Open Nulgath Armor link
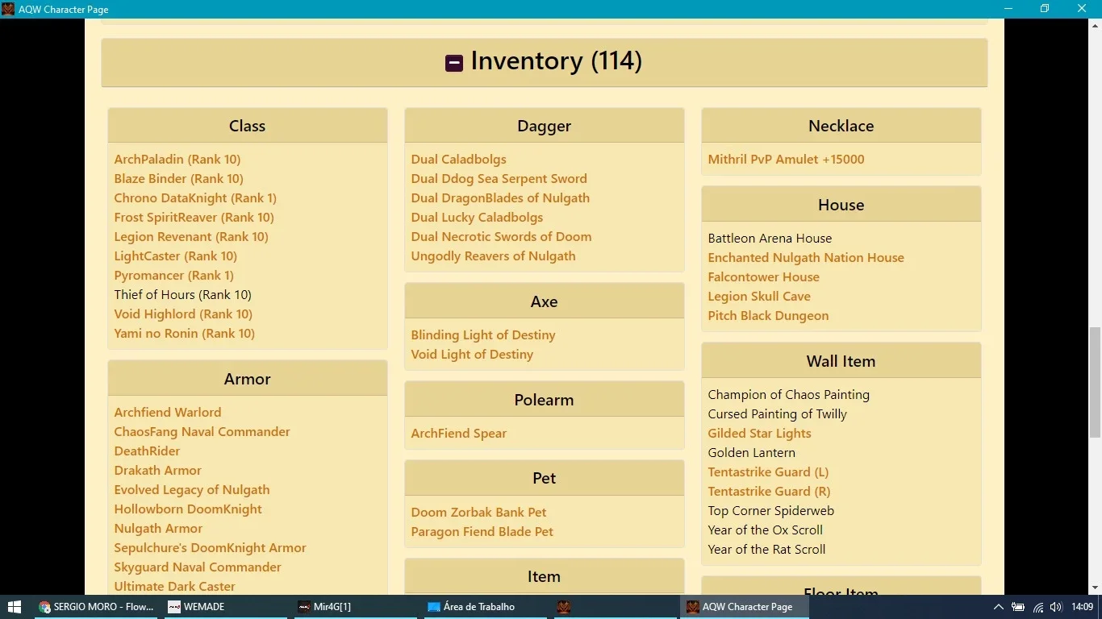Screen dimensions: 1102x619 [x=158, y=529]
